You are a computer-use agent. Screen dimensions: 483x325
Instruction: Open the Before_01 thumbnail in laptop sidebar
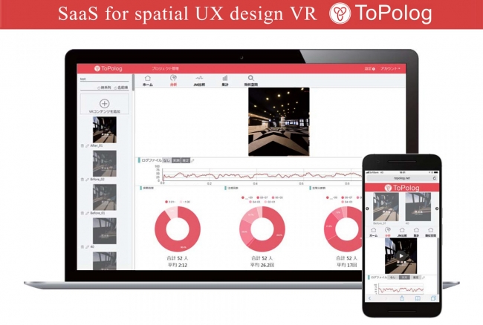tap(105, 197)
